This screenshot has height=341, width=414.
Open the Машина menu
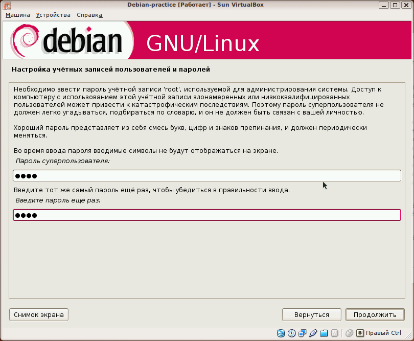18,15
